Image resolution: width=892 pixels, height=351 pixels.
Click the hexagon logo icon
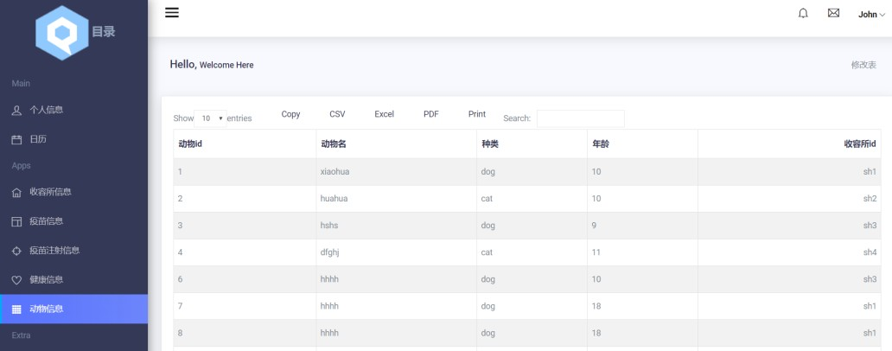[62, 33]
